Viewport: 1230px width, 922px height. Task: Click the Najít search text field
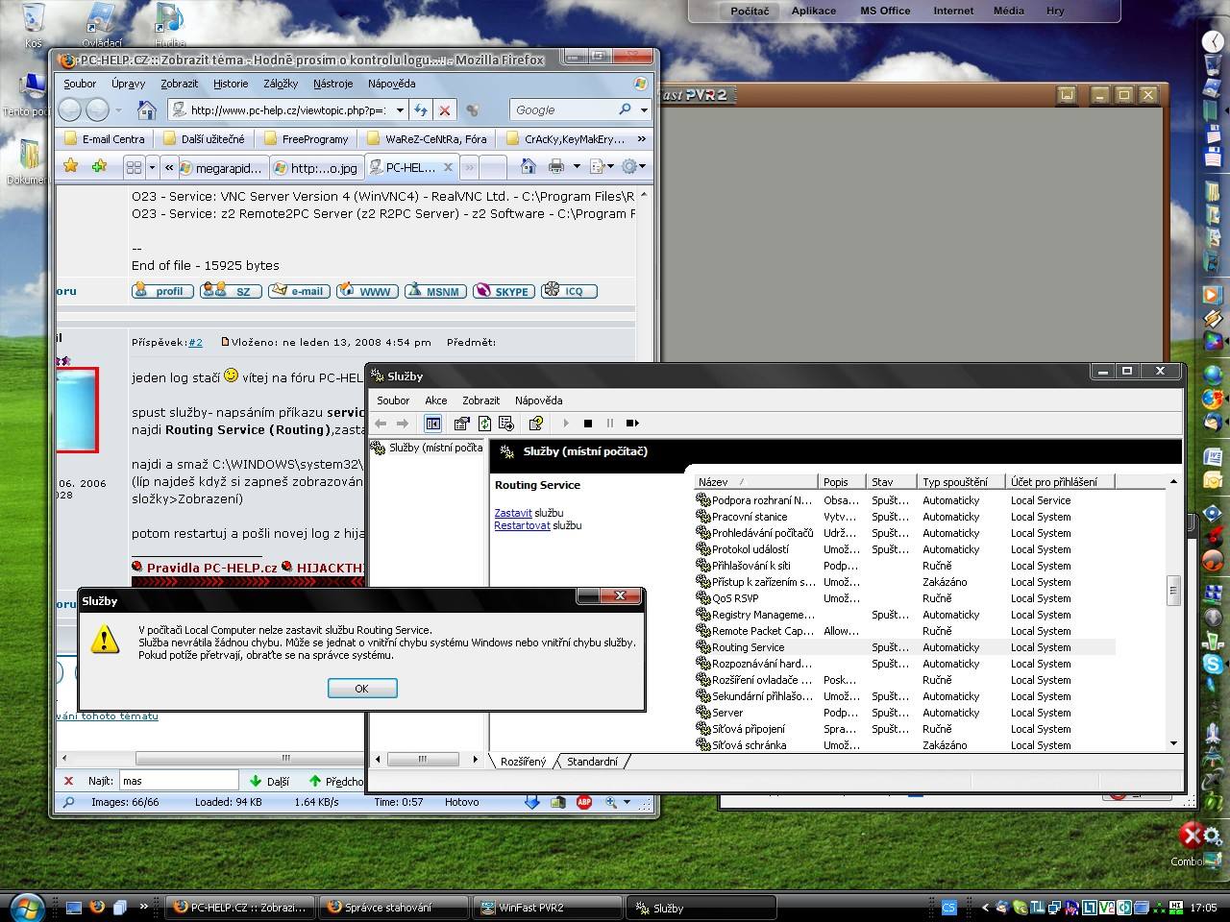tap(178, 781)
